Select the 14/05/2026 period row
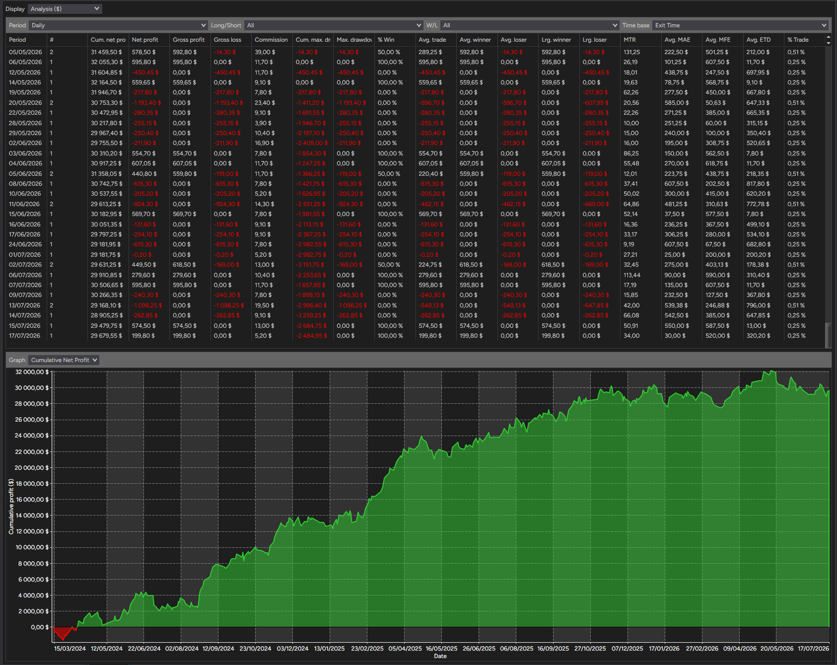Viewport: 837px width, 665px height. pyautogui.click(x=415, y=82)
